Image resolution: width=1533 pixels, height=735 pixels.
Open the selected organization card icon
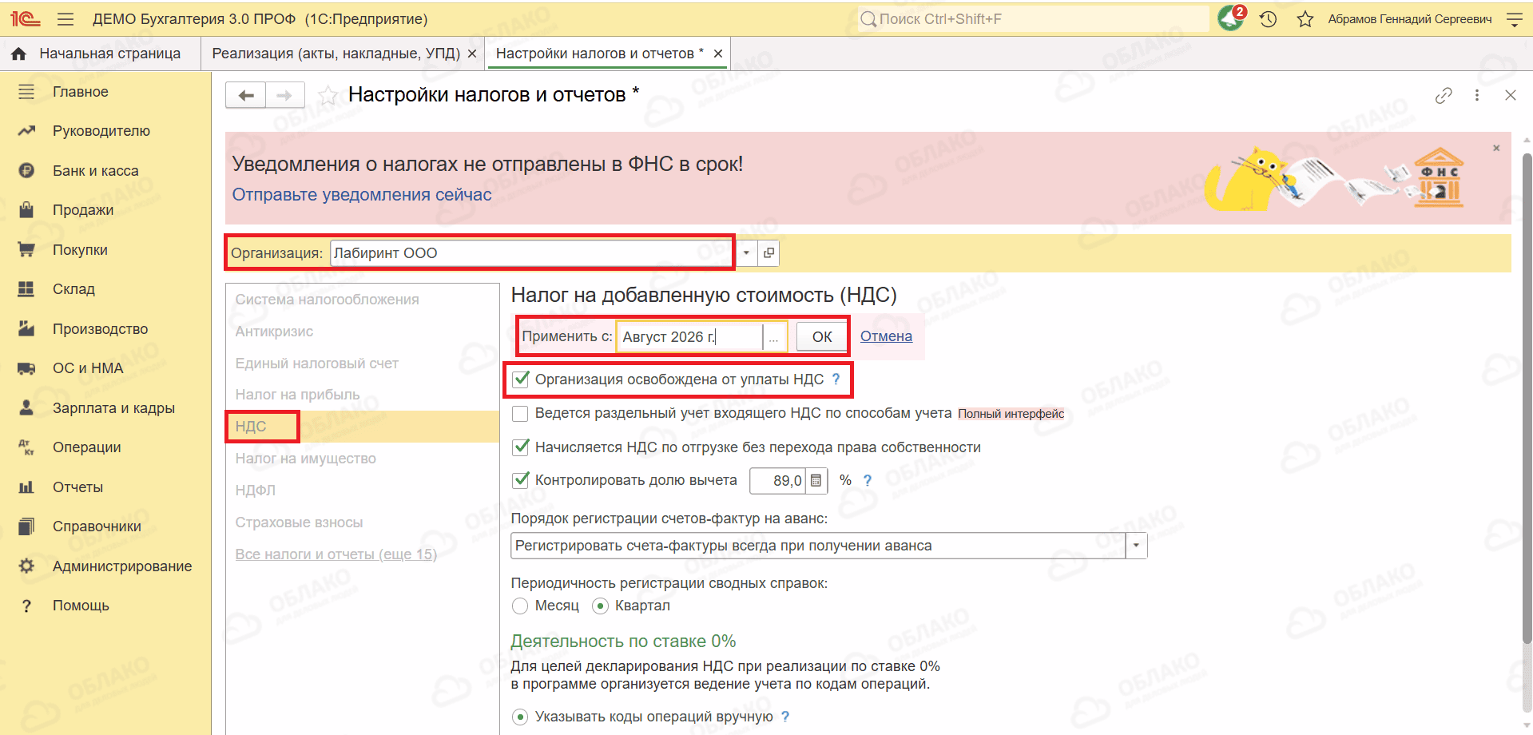[768, 253]
